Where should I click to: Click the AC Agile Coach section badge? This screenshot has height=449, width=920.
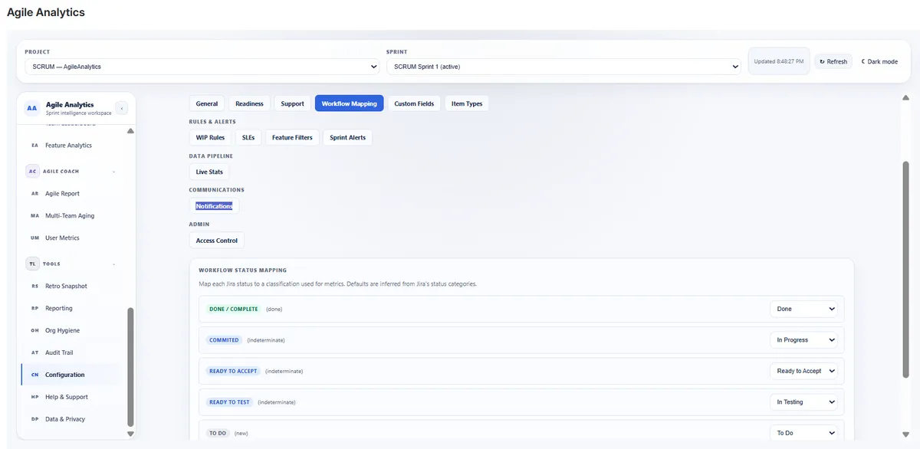click(x=32, y=172)
